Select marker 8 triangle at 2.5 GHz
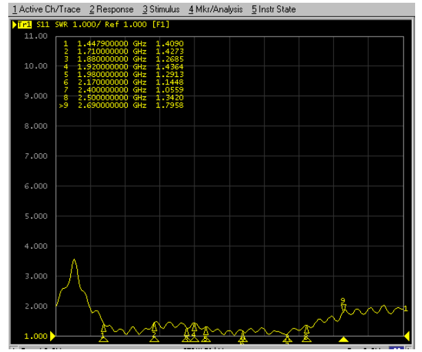This screenshot has height=352, width=422. 307,329
